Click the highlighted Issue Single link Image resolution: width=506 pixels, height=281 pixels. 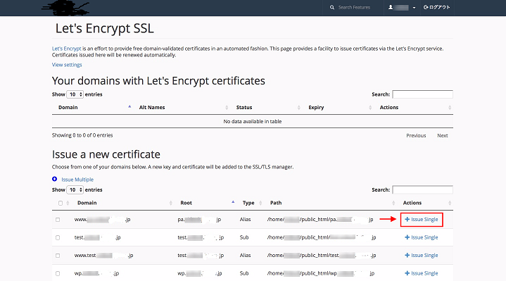[x=422, y=219]
